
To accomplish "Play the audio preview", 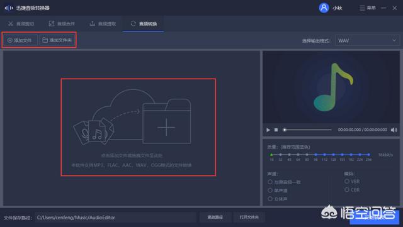I will click(x=268, y=130).
